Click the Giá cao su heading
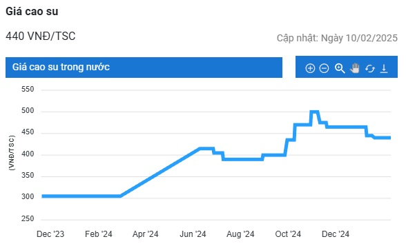 32,11
